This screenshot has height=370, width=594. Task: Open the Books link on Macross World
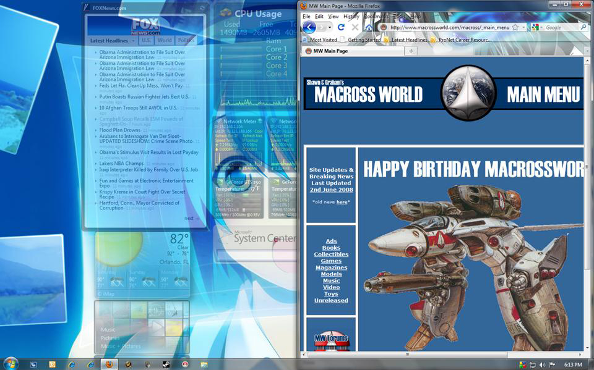click(x=331, y=248)
